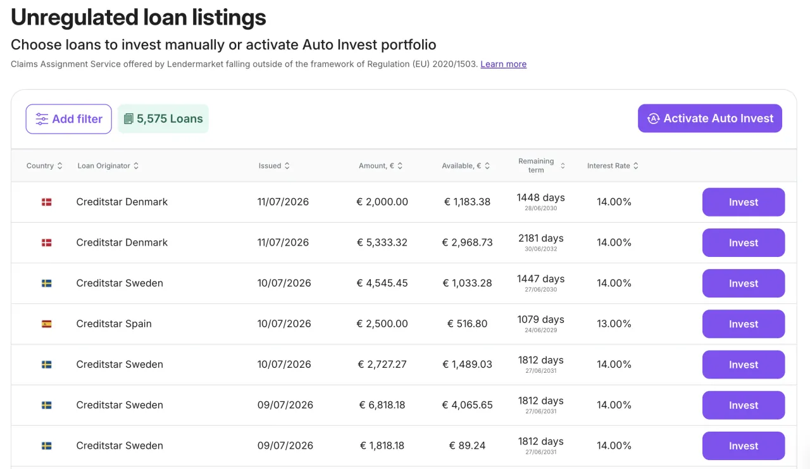Click the 5,575 Loans badge
Viewport: 810px width, 469px height.
(163, 119)
